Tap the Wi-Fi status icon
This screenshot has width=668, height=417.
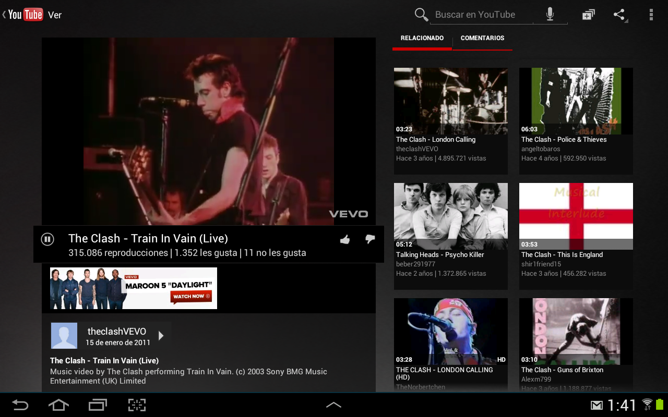click(647, 404)
